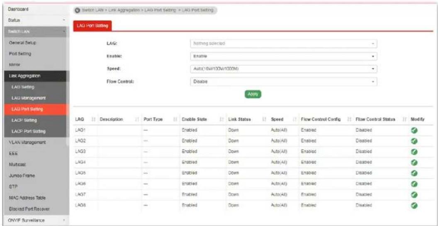Click the modify icon for LAG2
This screenshot has height=226, width=438.
coord(414,141)
